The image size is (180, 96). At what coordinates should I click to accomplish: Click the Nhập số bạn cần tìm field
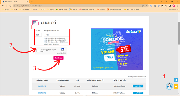click(57, 35)
